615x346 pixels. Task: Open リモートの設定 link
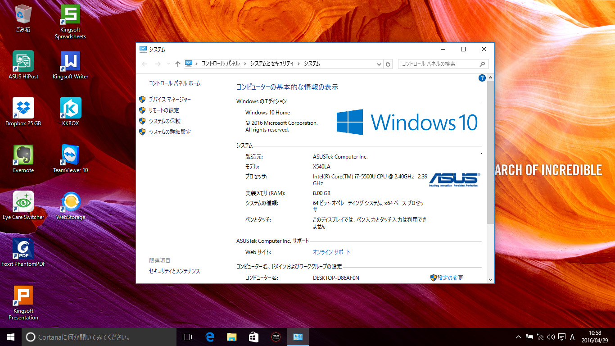pyautogui.click(x=164, y=110)
